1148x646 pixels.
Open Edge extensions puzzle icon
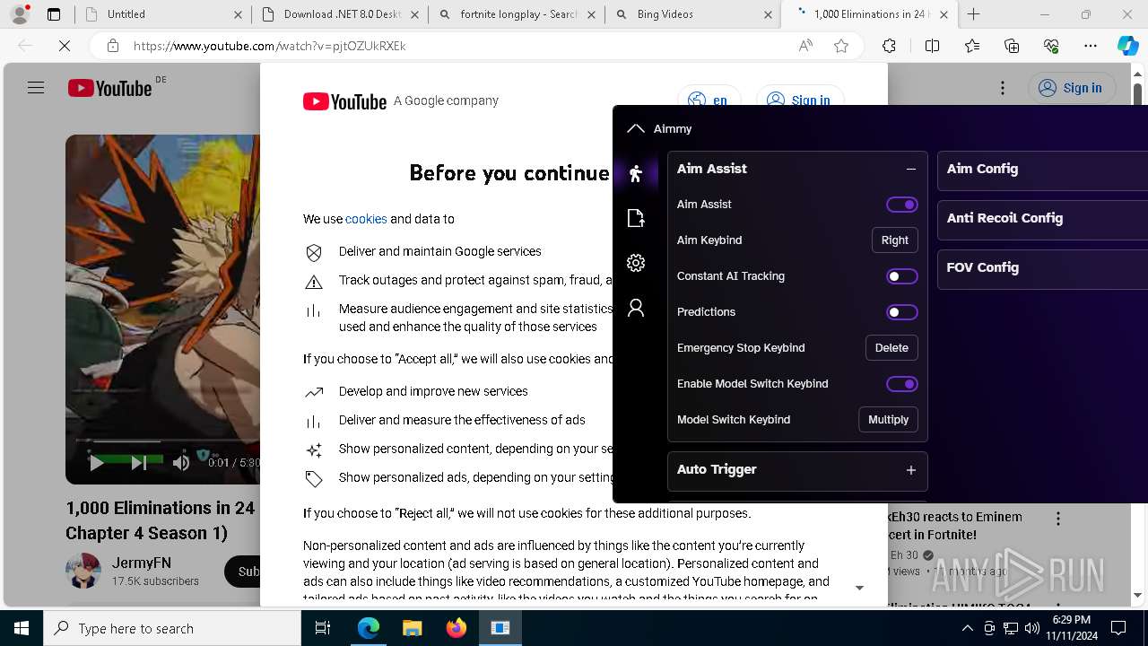tap(889, 46)
